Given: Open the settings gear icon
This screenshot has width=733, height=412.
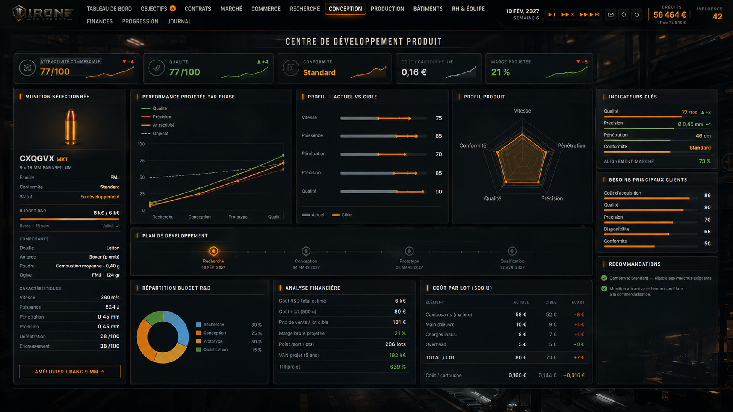Looking at the screenshot, I should point(624,14).
